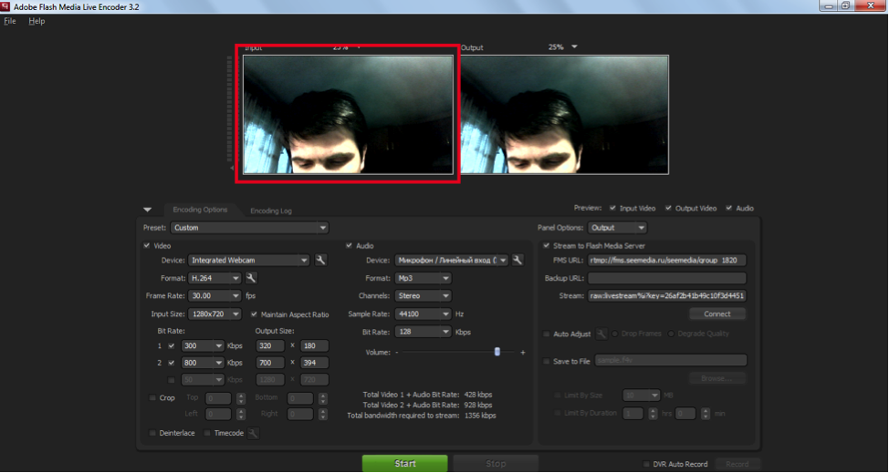Click output height field 394
Screen dimensions: 889x473
pos(315,363)
